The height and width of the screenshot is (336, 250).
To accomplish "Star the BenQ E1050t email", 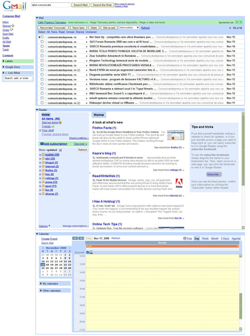I will tap(45, 70).
